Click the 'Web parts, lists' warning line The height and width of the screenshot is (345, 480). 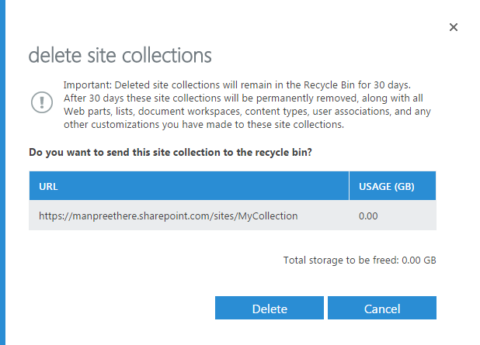click(245, 112)
